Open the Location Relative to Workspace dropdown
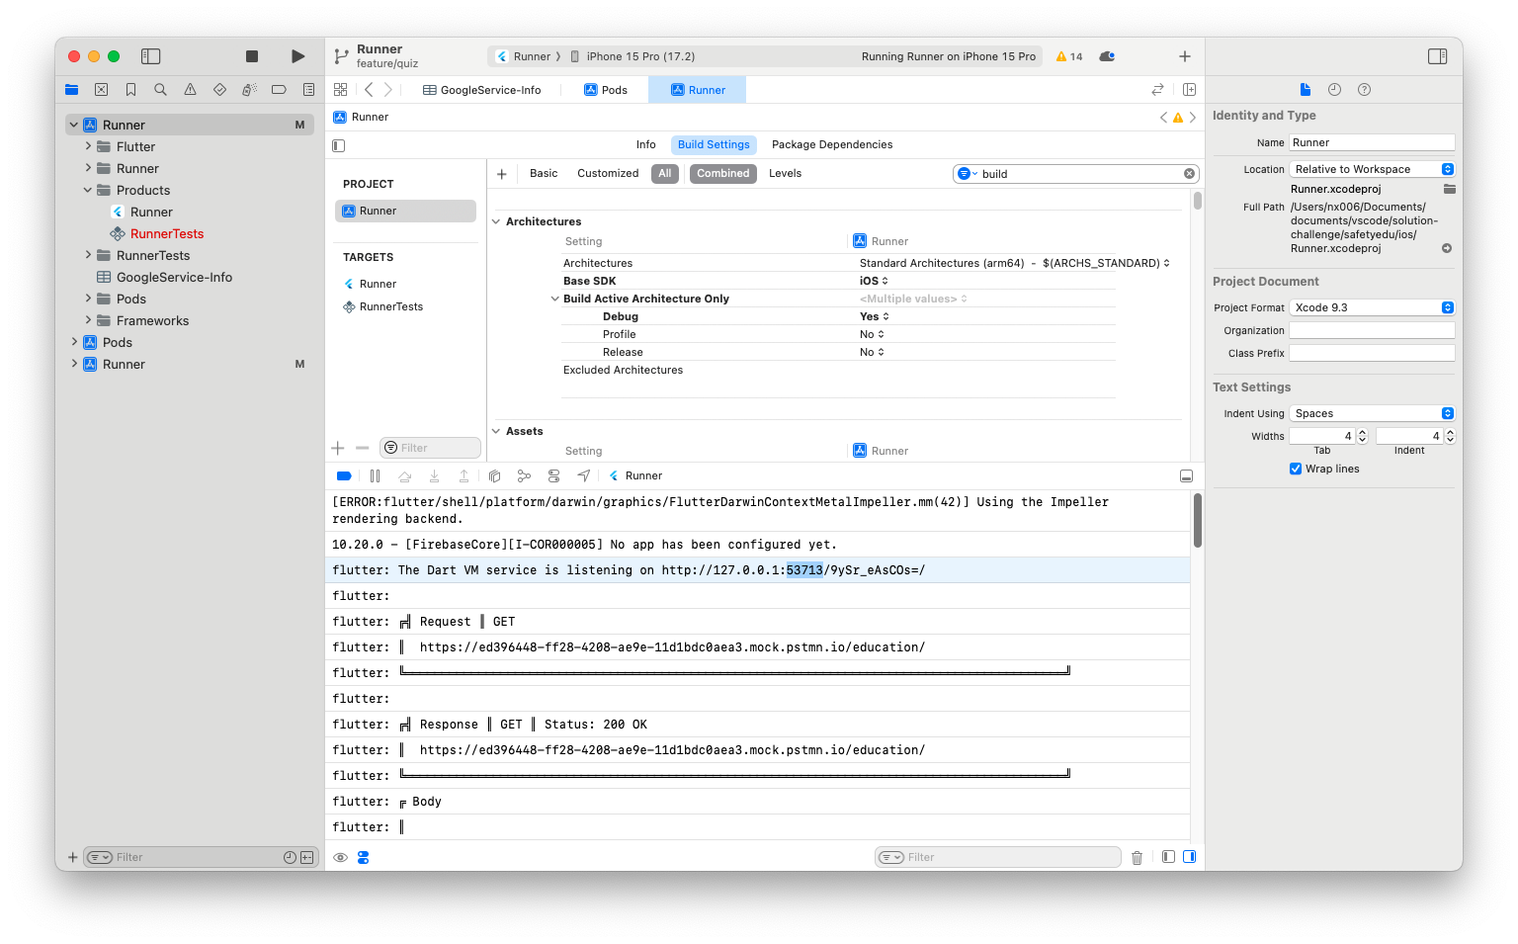 point(1372,169)
